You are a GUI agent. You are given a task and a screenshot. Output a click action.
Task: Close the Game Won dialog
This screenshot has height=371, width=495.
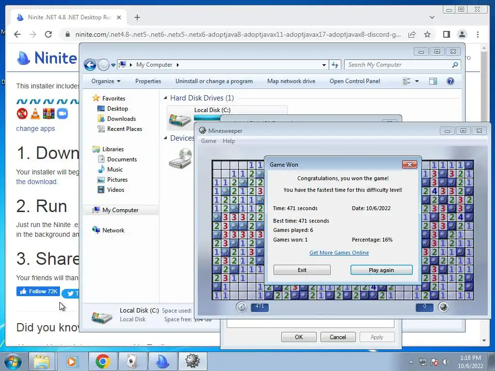[409, 164]
